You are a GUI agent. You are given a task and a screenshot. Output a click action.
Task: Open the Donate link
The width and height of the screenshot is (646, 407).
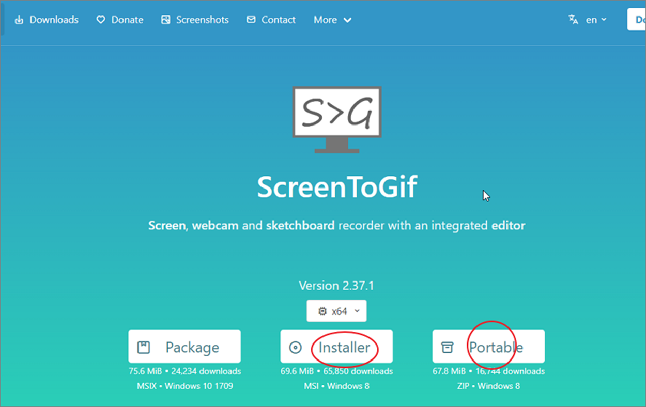pyautogui.click(x=120, y=20)
